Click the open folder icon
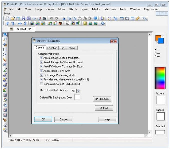170x149 pixels. (13, 19)
